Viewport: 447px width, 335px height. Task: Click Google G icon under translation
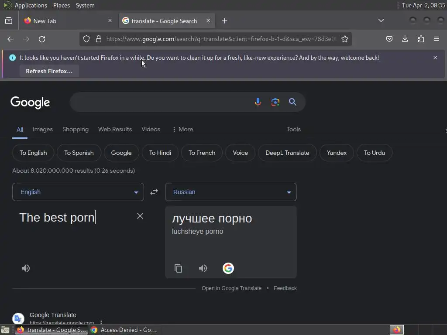[x=228, y=268]
